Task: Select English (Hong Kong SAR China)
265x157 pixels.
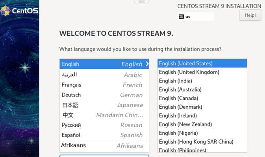Action: point(196,142)
